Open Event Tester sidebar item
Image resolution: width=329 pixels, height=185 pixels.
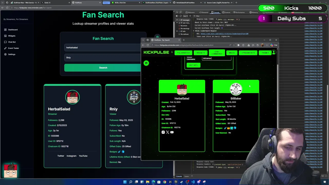11,48
